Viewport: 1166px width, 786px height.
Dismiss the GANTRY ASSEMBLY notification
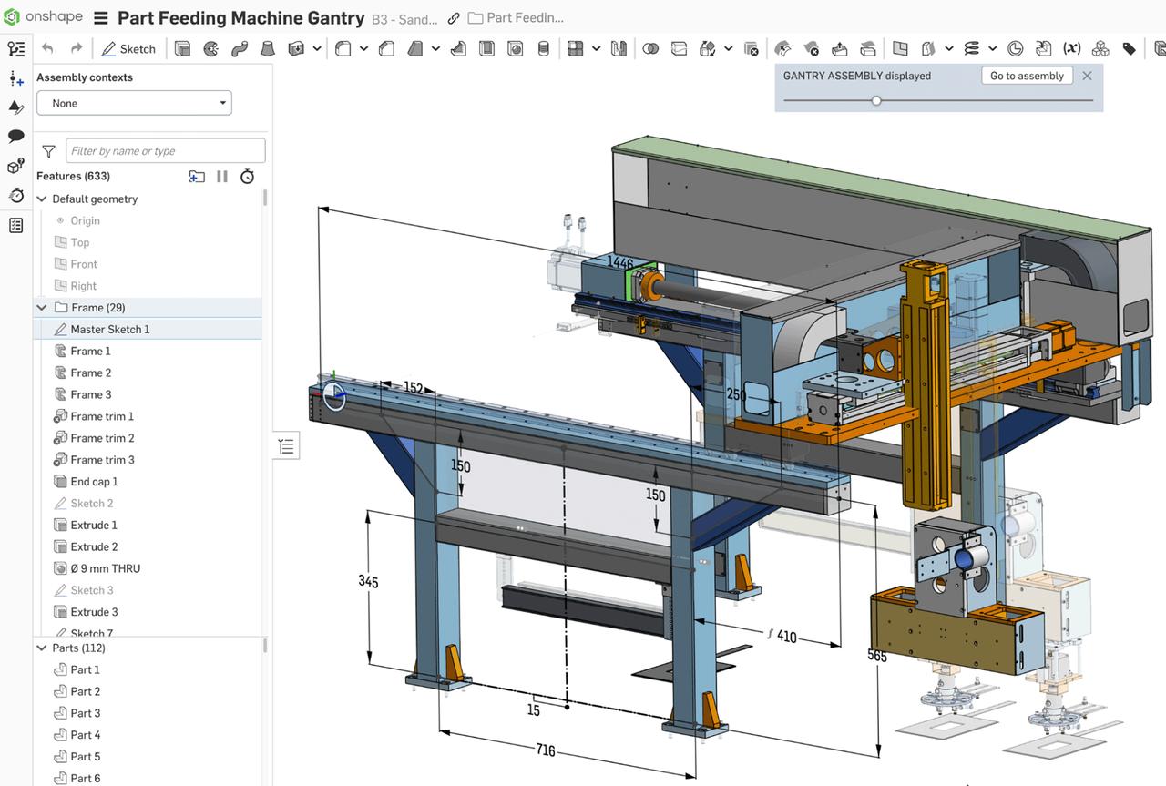click(x=1087, y=76)
